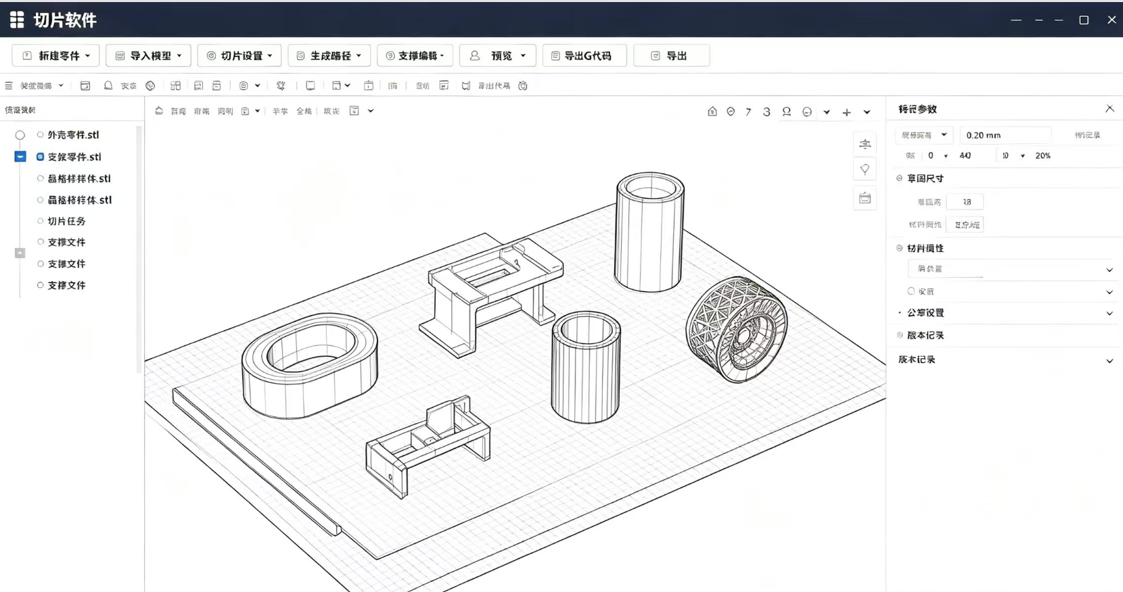Close the 特征参数 panel with its X
Screen dimensions: 1123x592
(x=1109, y=109)
